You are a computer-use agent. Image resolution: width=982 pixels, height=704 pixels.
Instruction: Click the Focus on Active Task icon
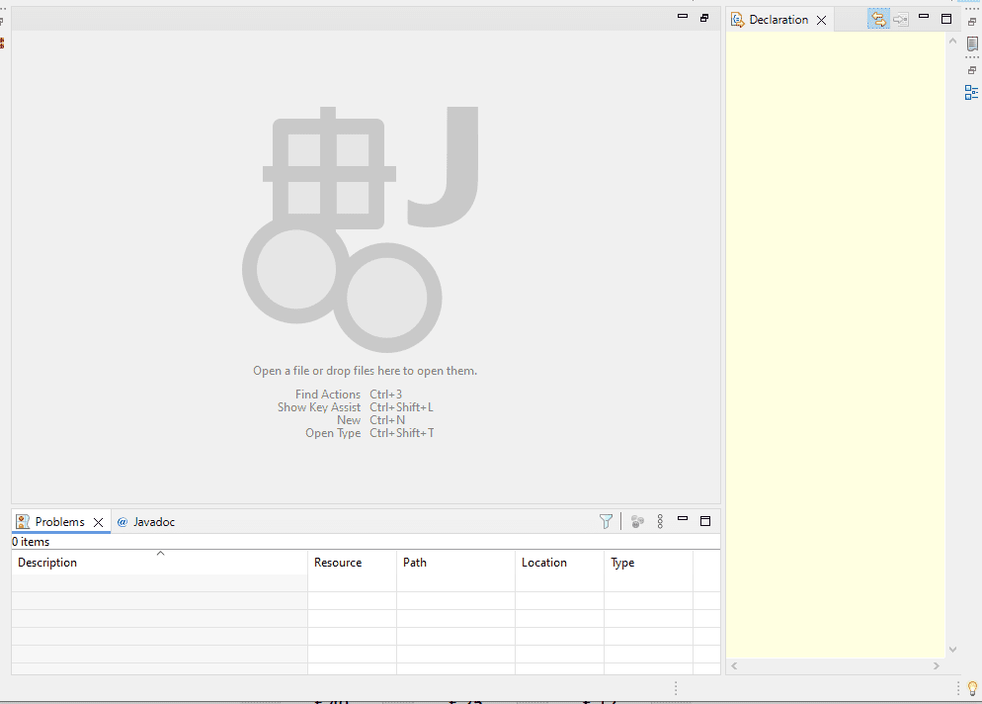(637, 522)
